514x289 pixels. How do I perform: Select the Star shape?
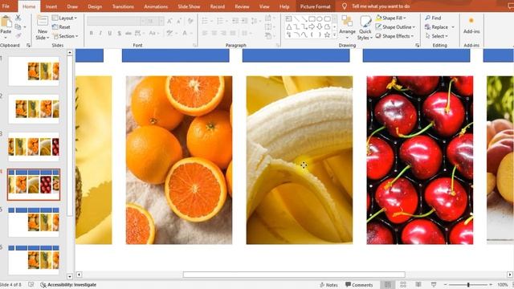pos(327,35)
